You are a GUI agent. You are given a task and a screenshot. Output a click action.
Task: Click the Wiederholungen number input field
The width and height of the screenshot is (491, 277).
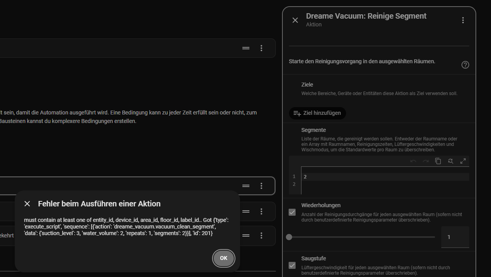455,237
